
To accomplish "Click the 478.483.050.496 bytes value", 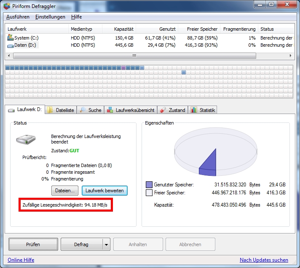I will [x=229, y=205].
